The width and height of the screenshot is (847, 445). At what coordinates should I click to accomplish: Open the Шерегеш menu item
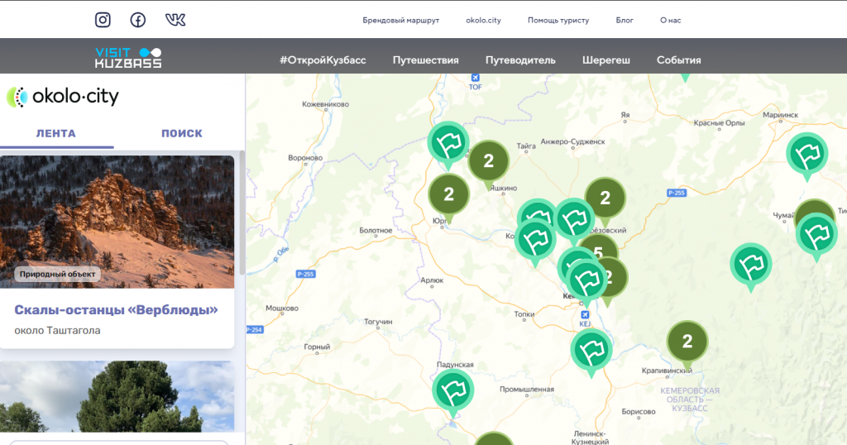point(606,60)
